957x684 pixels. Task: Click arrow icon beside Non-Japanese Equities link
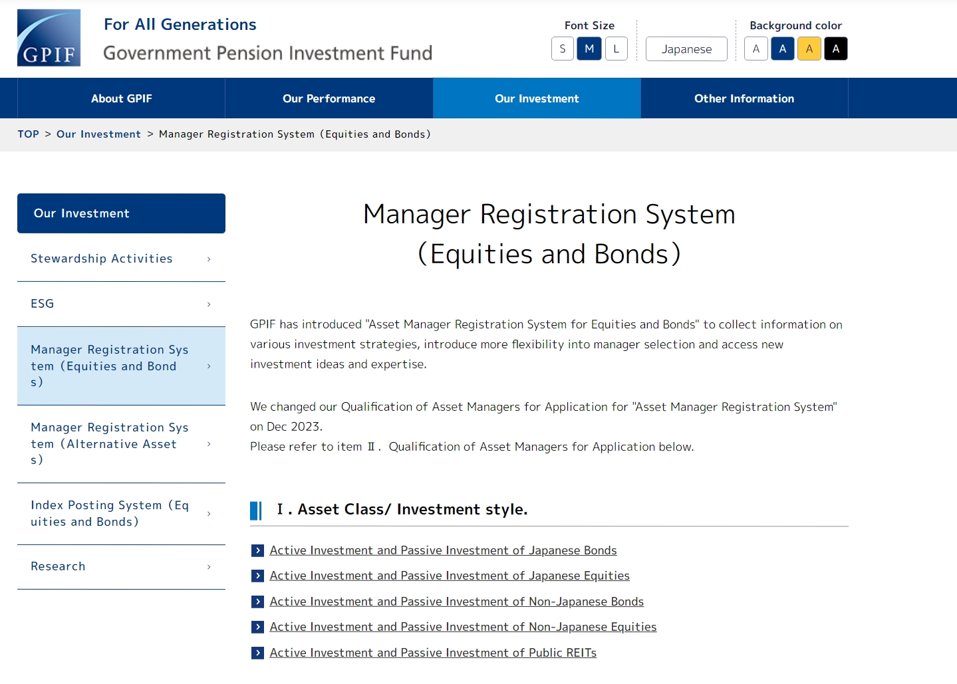257,627
